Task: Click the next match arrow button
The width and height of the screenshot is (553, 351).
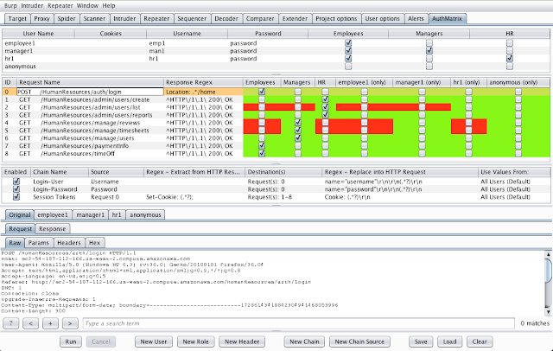Action: tap(69, 322)
